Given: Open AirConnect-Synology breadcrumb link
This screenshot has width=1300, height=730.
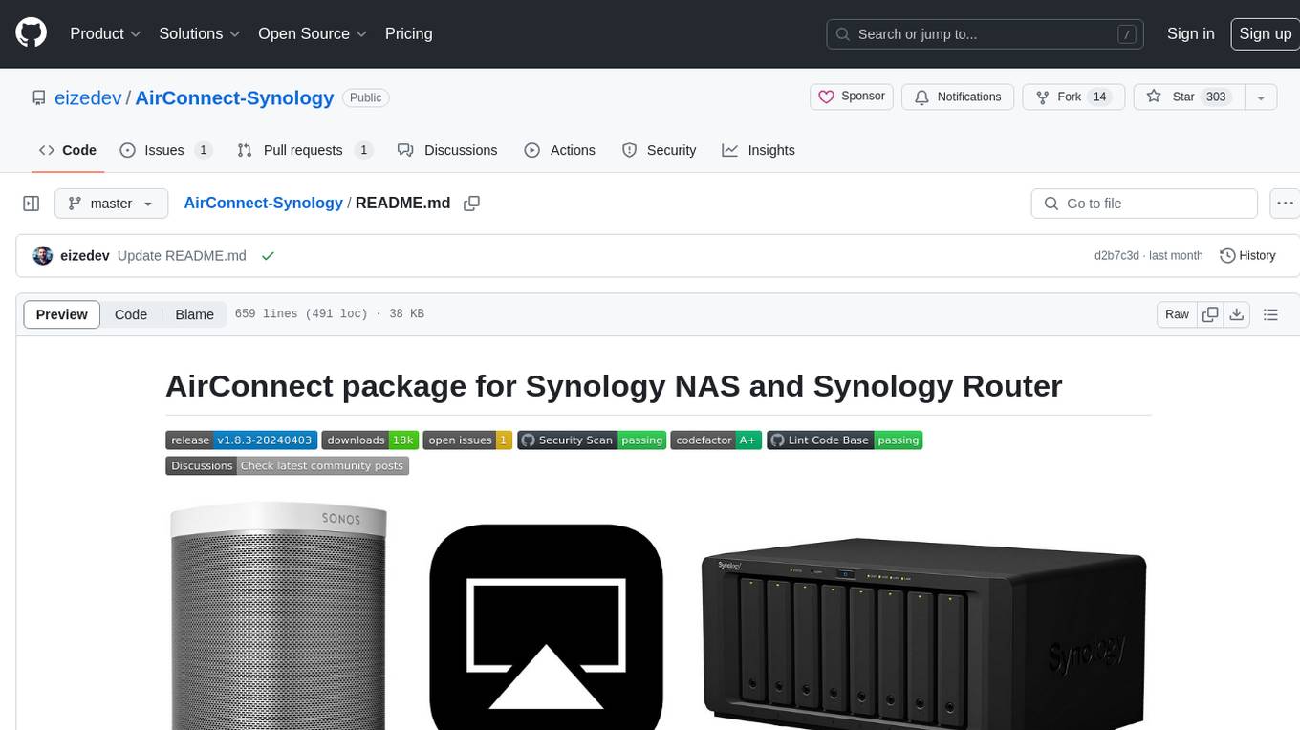Looking at the screenshot, I should (263, 203).
